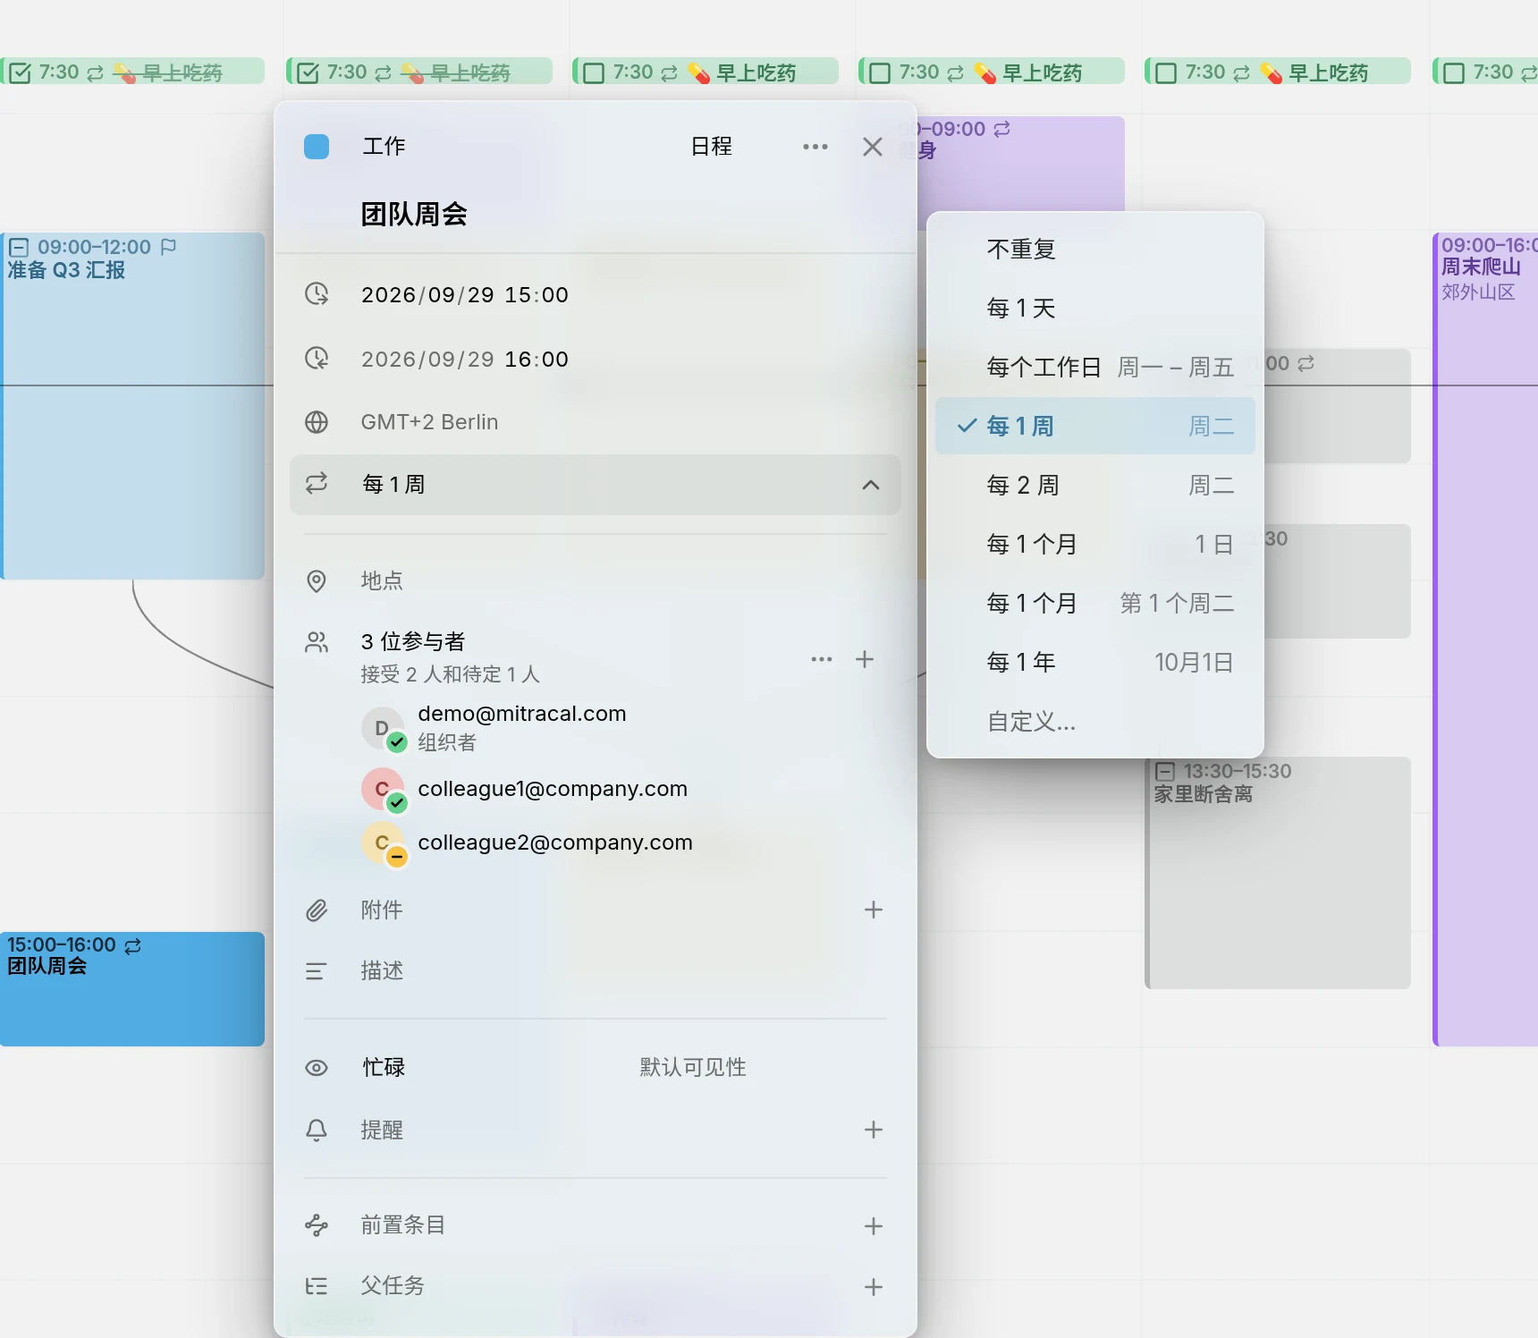This screenshot has height=1338, width=1538.
Task: Click the end time clock icon
Action: 317,359
